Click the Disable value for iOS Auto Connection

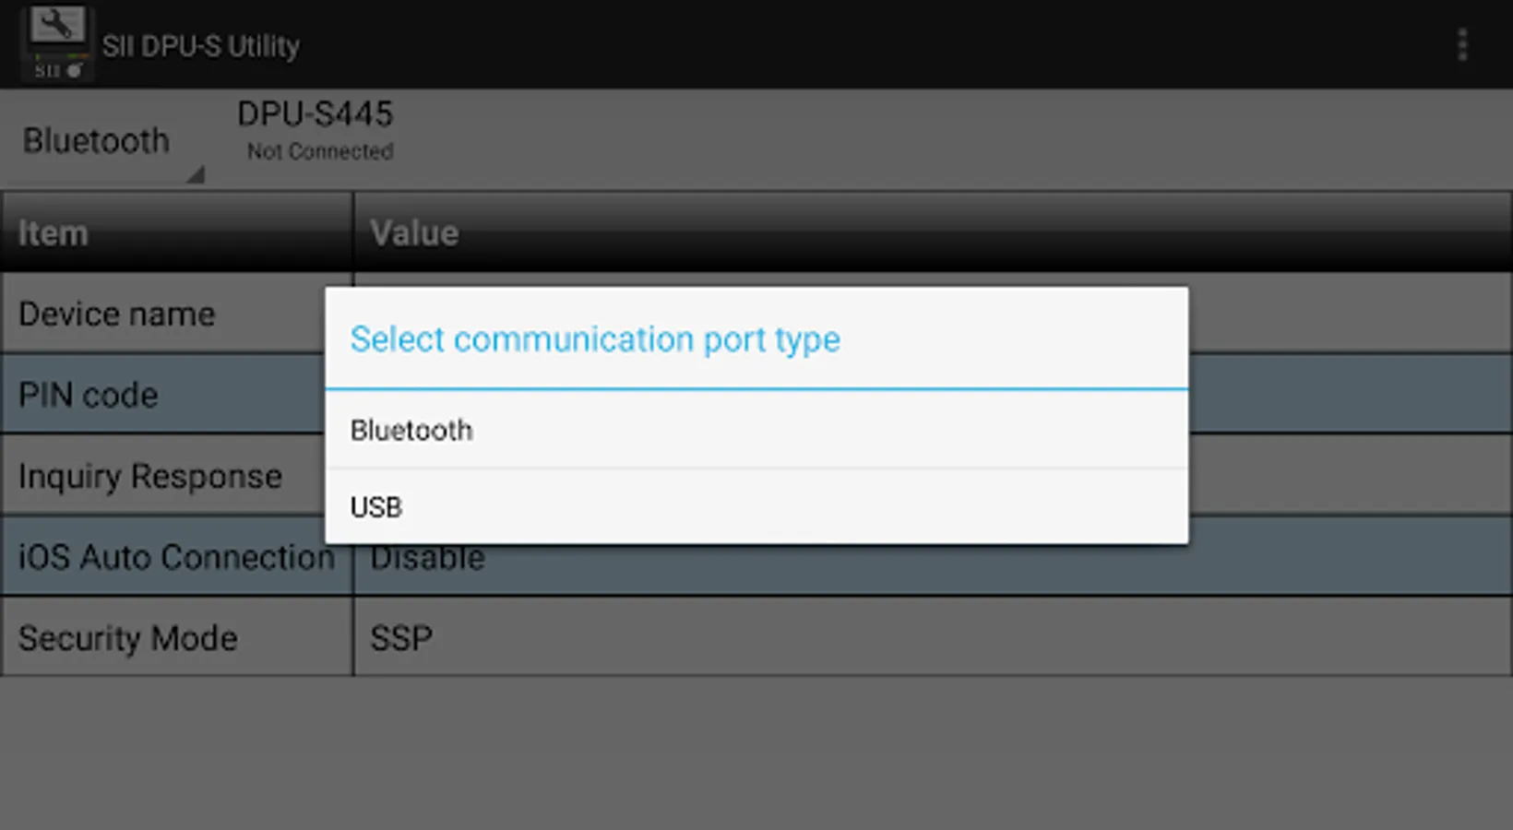pyautogui.click(x=428, y=560)
